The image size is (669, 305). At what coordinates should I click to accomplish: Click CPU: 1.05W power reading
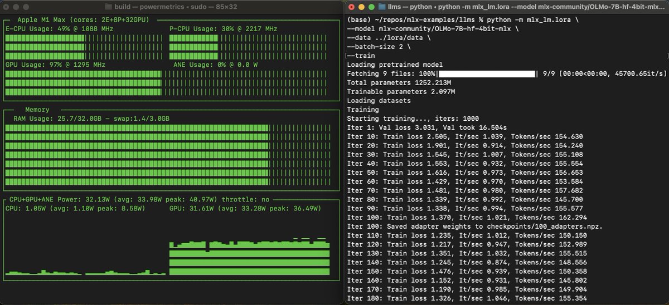coord(75,208)
